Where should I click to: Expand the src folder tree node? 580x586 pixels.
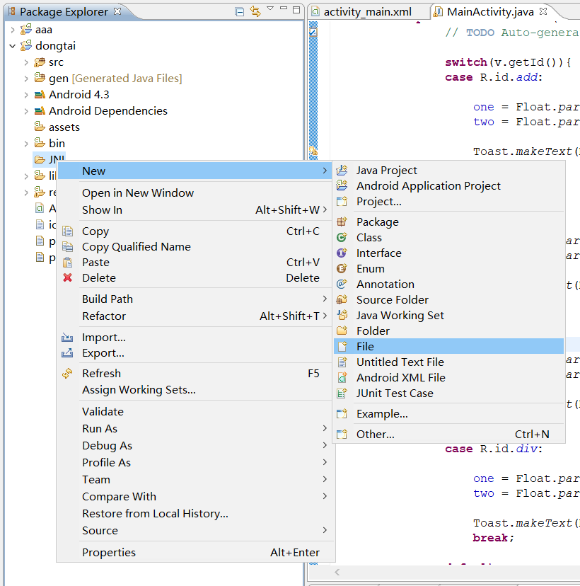(26, 62)
